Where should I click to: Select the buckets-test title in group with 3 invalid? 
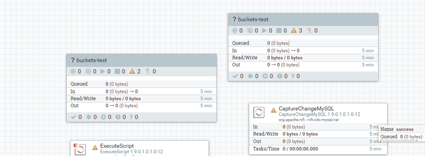click(x=253, y=19)
